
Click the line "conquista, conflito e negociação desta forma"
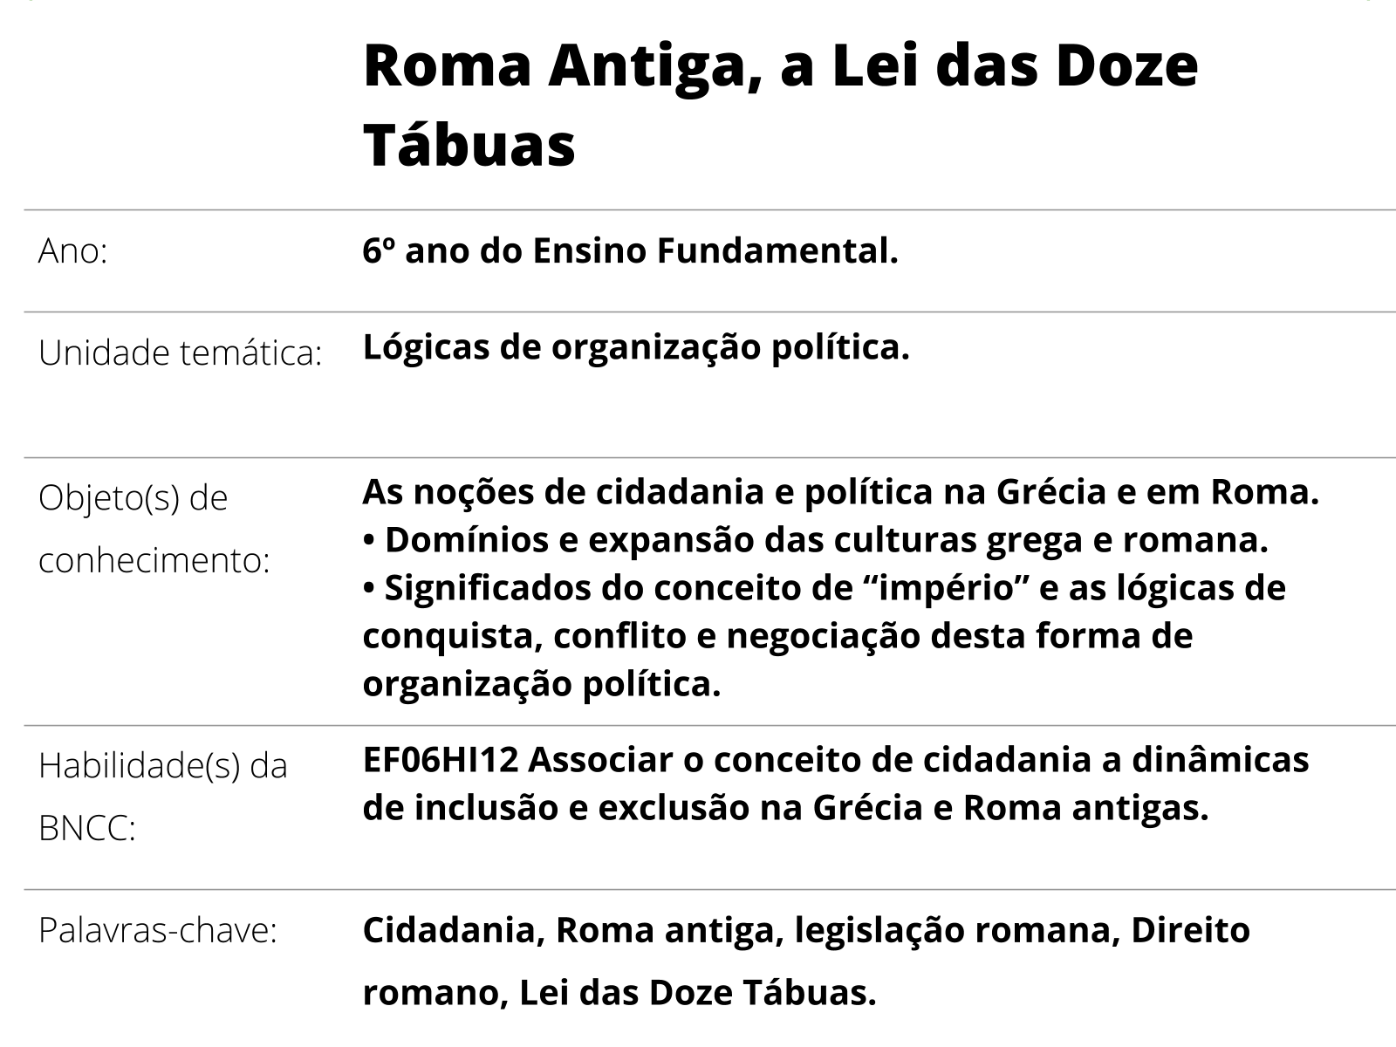777,636
